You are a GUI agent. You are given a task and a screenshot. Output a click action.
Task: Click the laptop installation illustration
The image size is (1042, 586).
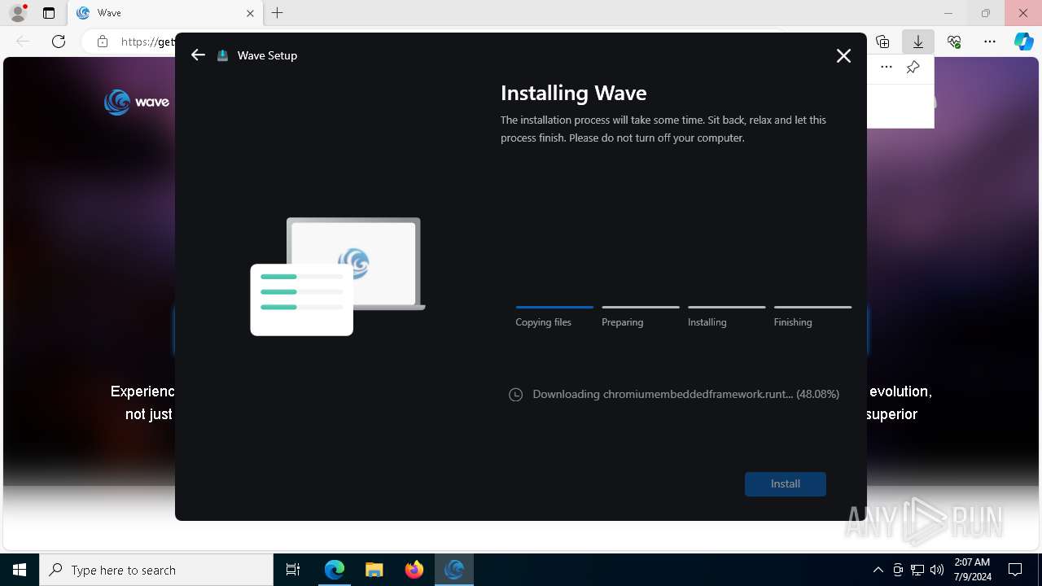(x=337, y=276)
